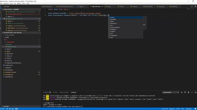197x110 pixels.
Task: Collapse the Open Editors section
Action: click(x=8, y=9)
